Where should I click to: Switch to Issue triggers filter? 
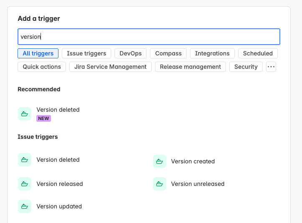click(x=86, y=53)
